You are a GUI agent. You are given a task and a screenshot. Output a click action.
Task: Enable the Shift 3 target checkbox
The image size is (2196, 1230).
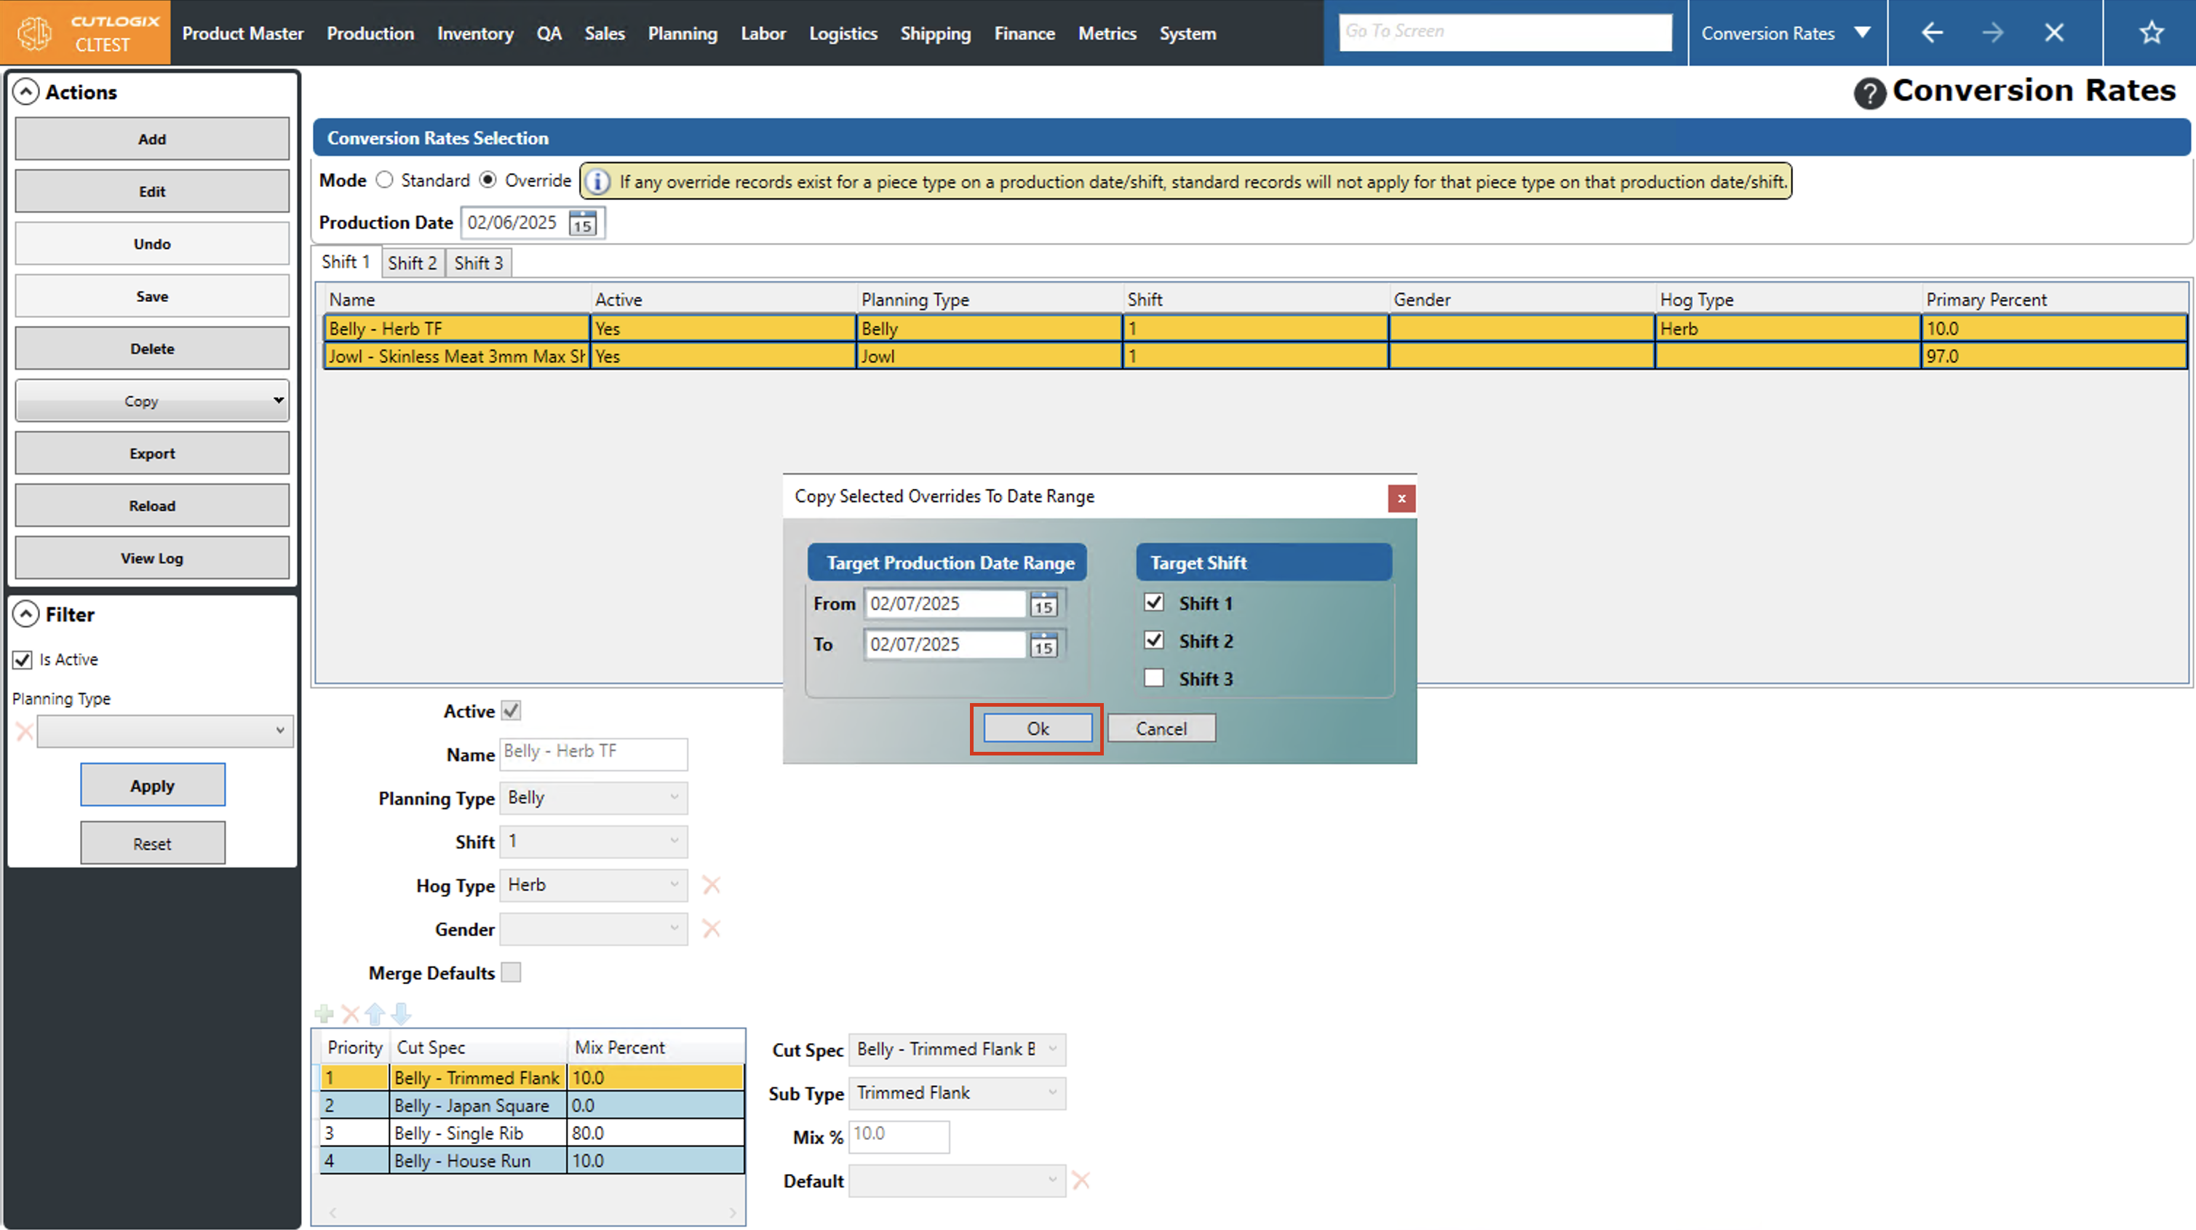(1154, 679)
